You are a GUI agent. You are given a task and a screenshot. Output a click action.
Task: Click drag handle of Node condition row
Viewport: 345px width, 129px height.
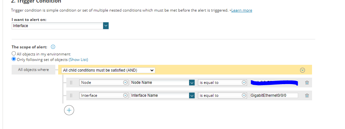71,83
